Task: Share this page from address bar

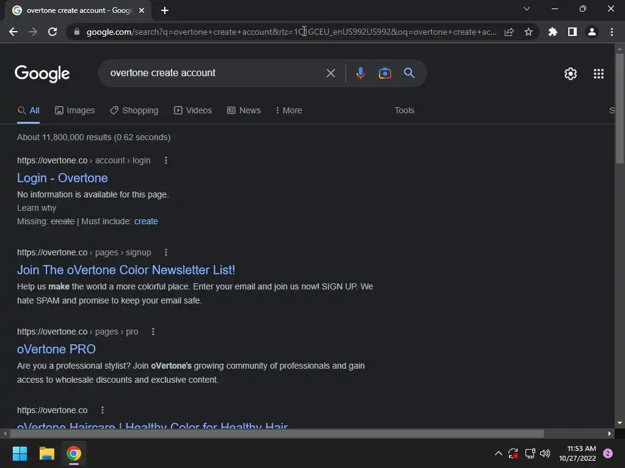Action: (509, 32)
